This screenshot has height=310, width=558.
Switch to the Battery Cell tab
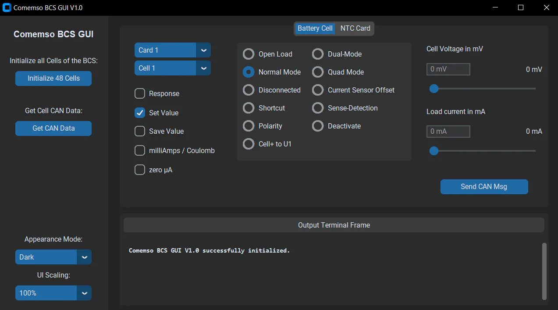tap(315, 28)
